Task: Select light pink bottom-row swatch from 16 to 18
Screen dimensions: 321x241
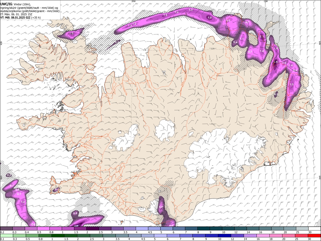Action: pyautogui.click(x=263, y=236)
